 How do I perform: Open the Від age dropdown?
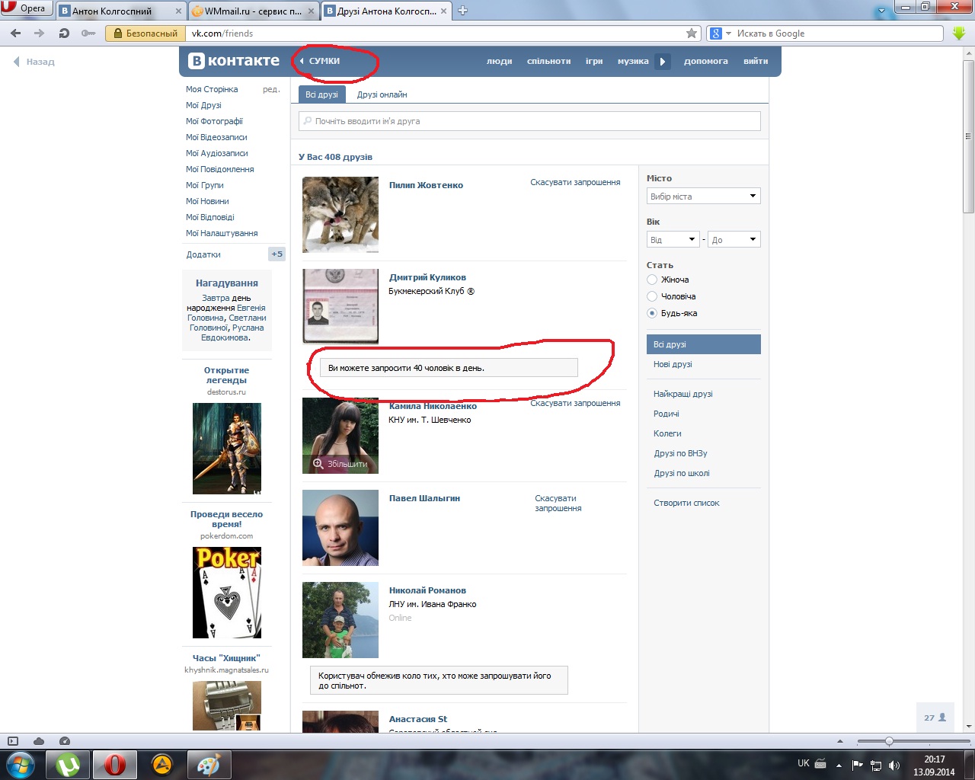click(x=673, y=239)
